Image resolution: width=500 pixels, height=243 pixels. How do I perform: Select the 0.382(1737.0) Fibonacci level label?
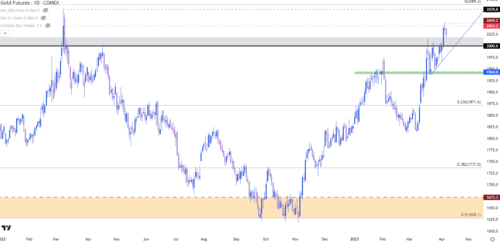point(469,164)
